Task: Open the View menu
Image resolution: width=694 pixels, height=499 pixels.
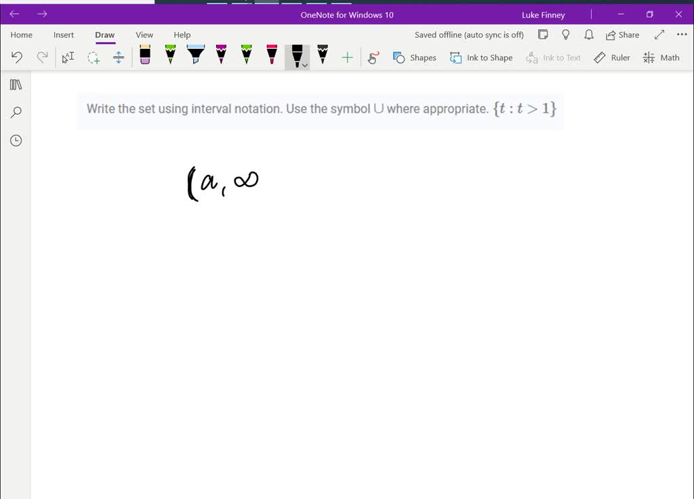Action: point(144,35)
